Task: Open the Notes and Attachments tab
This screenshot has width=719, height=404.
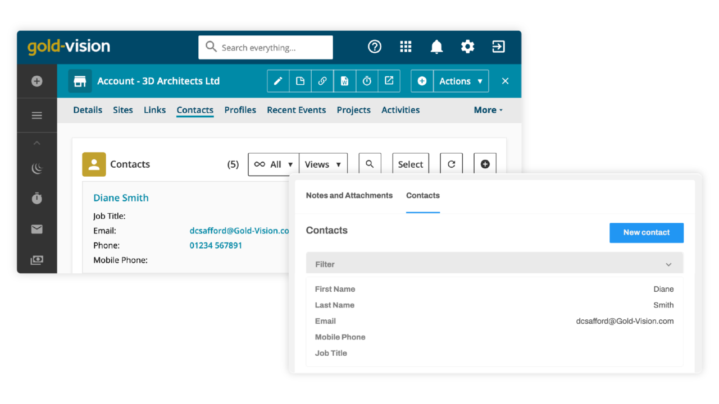Action: [349, 195]
